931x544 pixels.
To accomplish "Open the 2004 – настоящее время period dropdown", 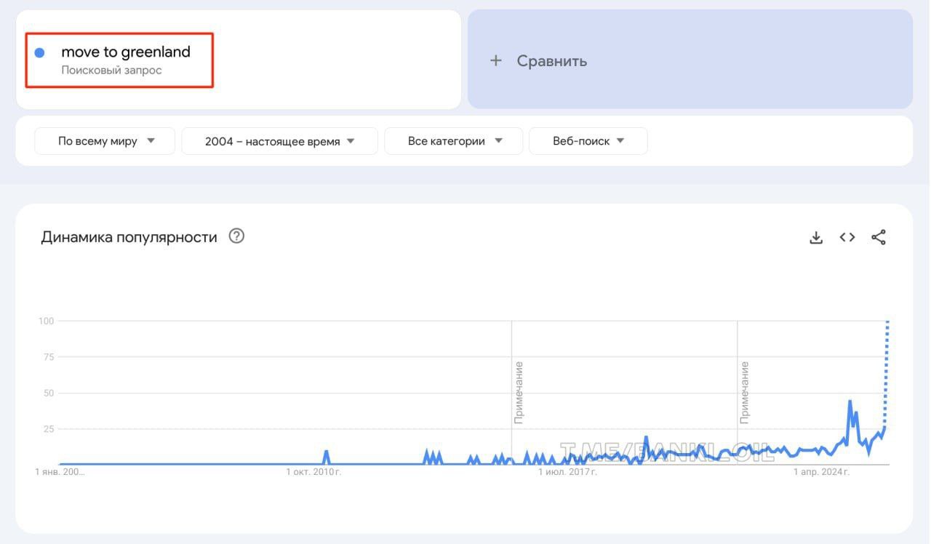I will (279, 141).
